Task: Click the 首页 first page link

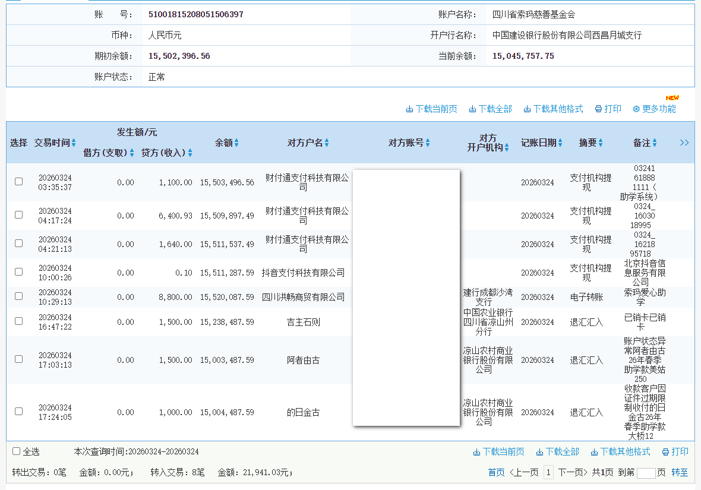Action: tap(497, 471)
